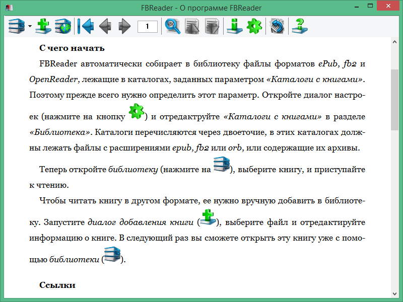
Task: Click italic text 'OpenReader'
Action: (x=53, y=80)
